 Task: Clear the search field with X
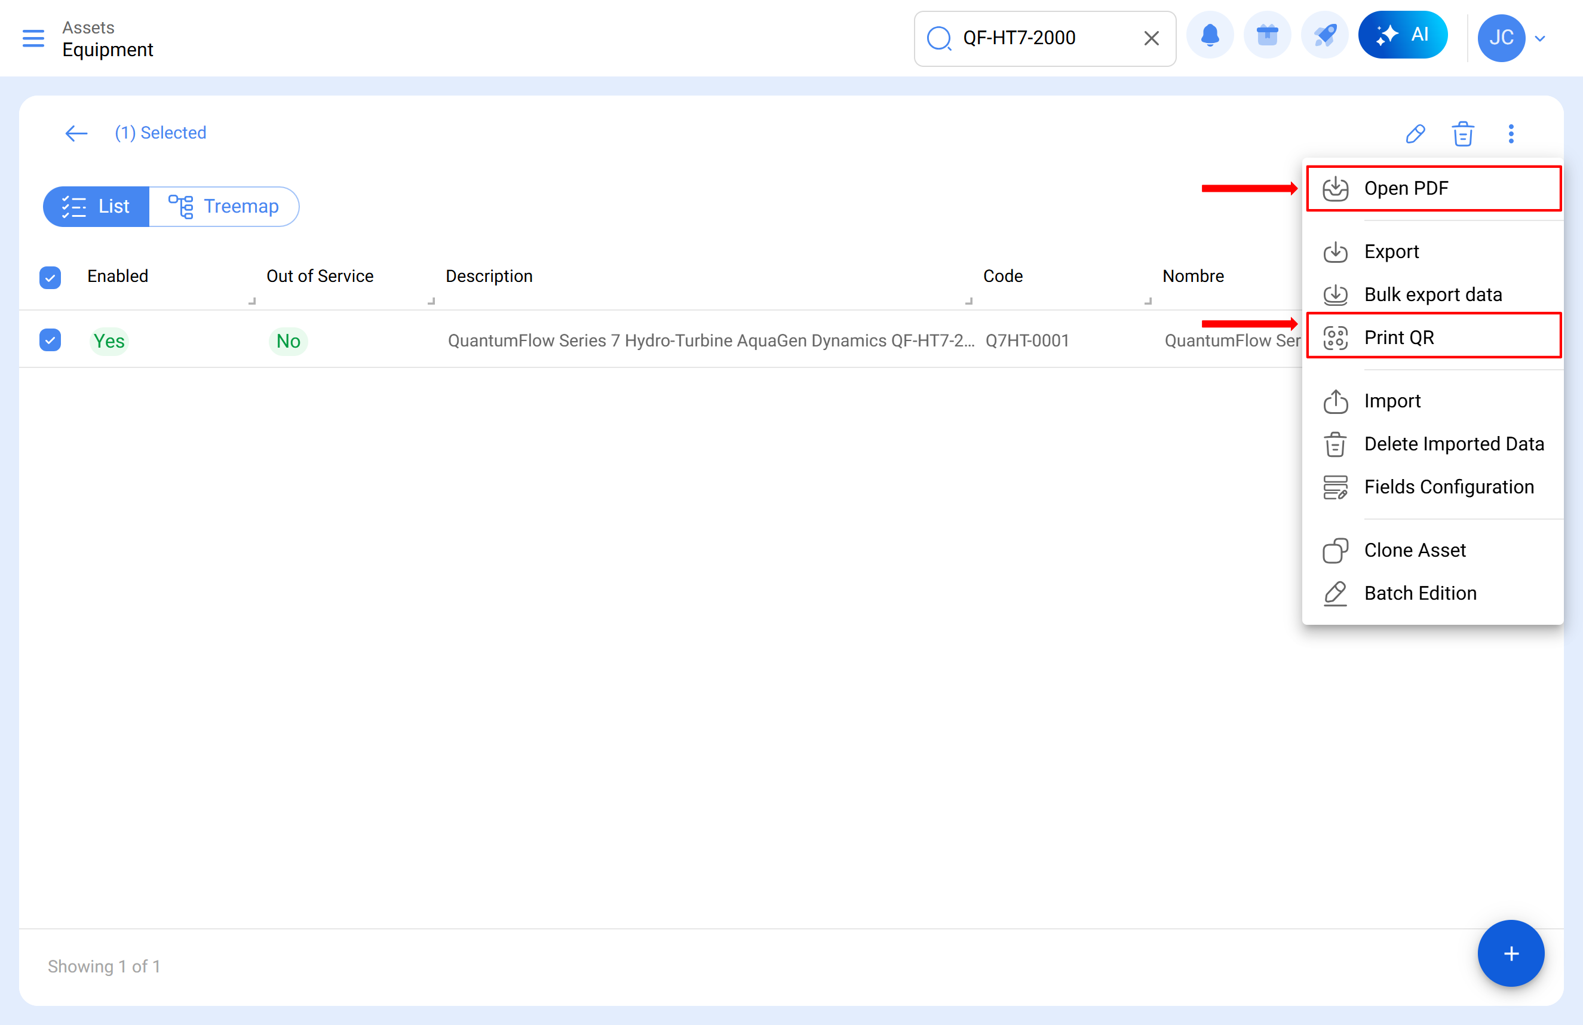pyautogui.click(x=1151, y=39)
